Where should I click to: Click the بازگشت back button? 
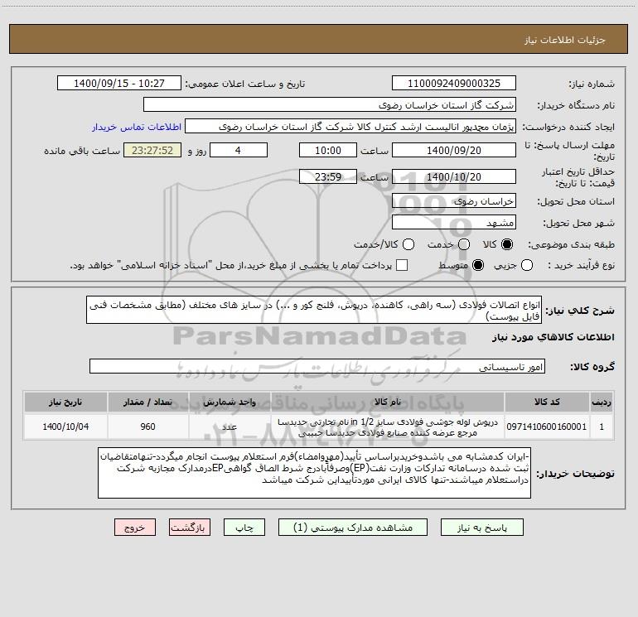click(x=190, y=528)
